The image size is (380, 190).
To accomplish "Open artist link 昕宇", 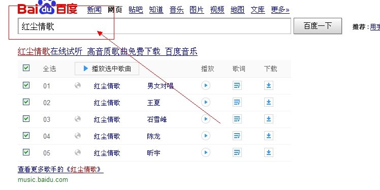I will pos(153,153).
